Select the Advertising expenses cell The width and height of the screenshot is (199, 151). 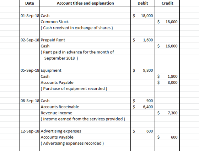pyautogui.click(x=85, y=131)
